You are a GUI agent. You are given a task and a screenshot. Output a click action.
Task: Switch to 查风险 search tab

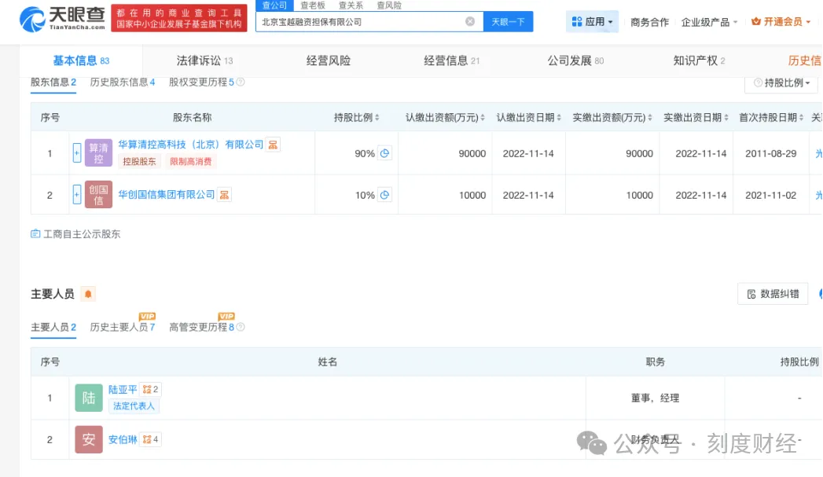pyautogui.click(x=389, y=6)
